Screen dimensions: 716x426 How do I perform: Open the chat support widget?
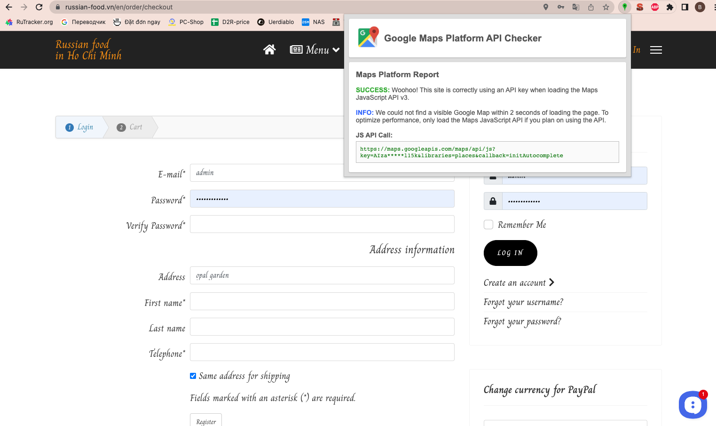click(692, 404)
